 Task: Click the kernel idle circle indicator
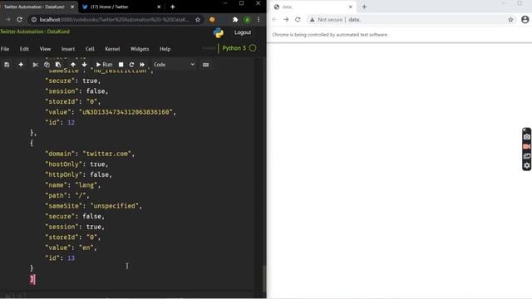pos(253,48)
